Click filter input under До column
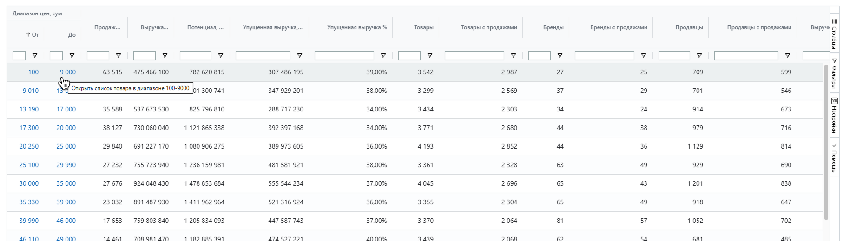This screenshot has height=241, width=843. pos(56,56)
